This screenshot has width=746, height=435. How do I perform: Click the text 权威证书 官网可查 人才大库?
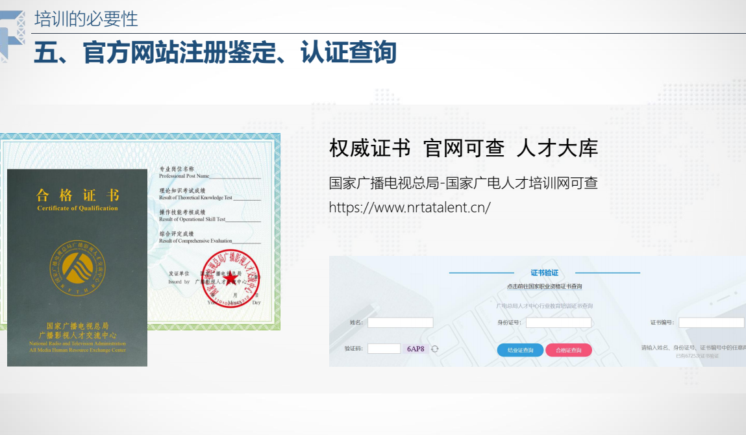[x=464, y=148]
